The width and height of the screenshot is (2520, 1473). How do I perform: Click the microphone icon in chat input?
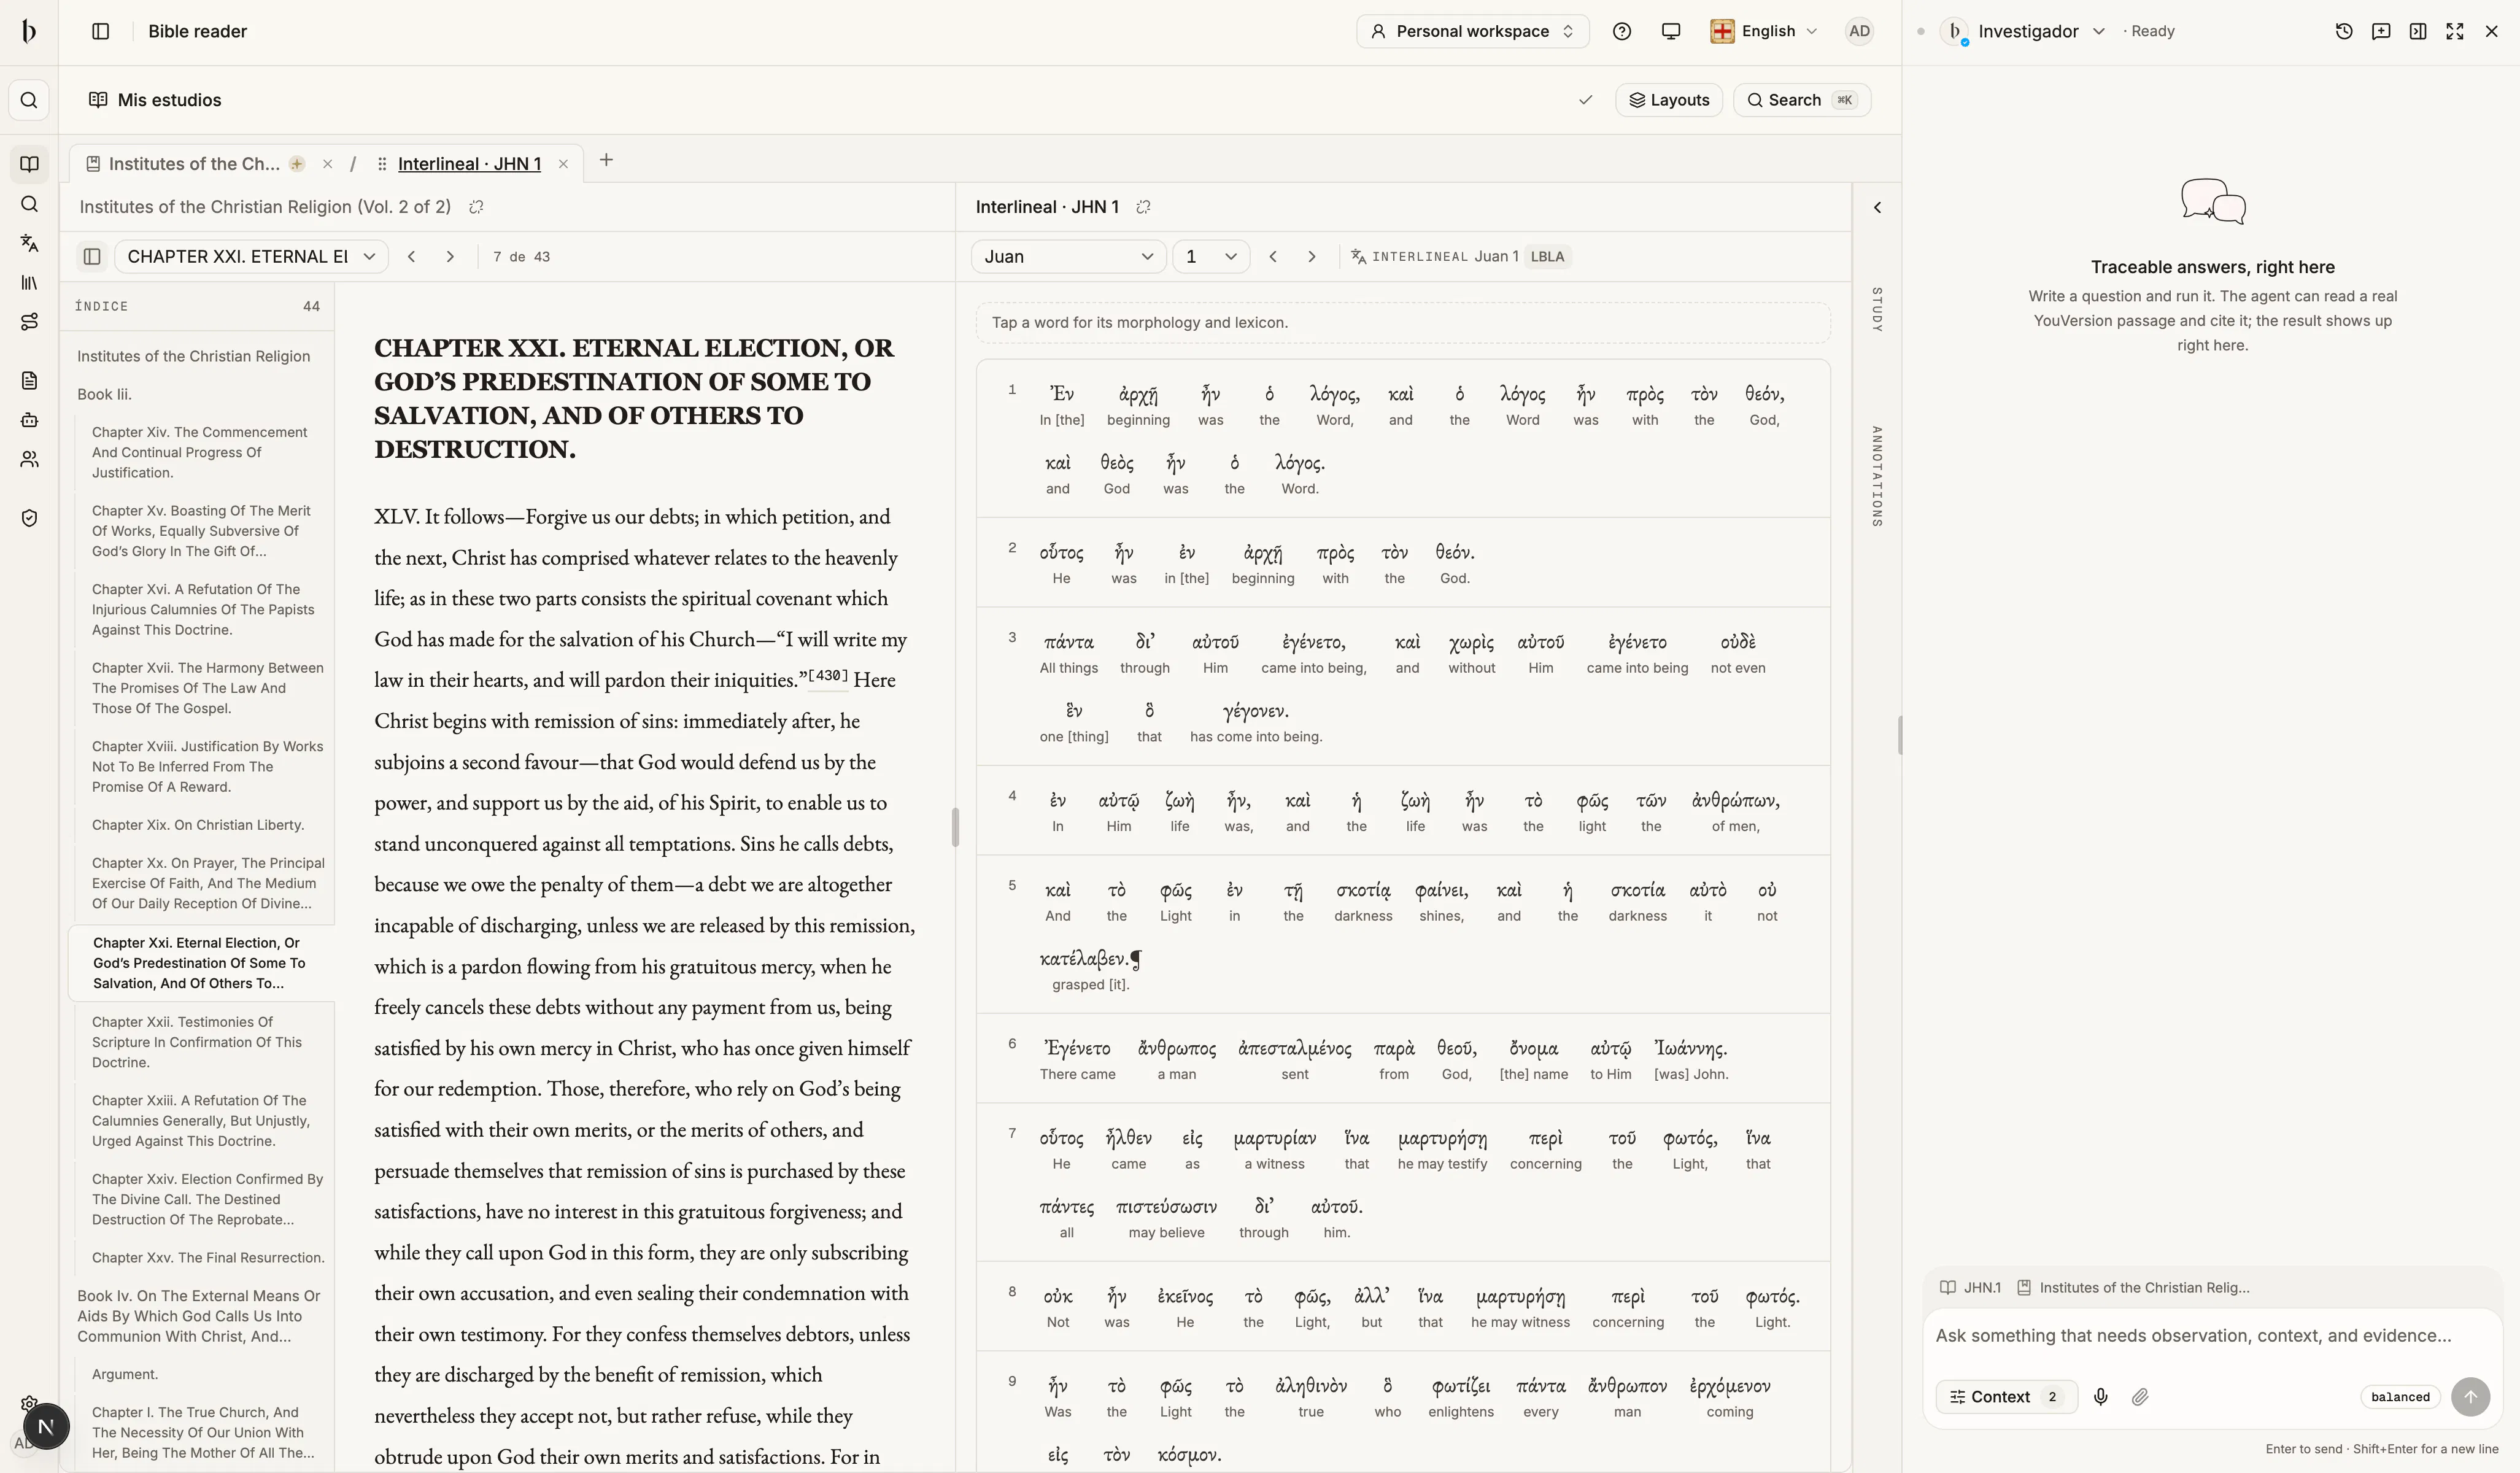2101,1397
